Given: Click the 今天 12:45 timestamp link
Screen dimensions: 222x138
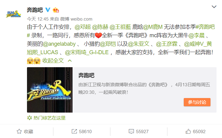Looking at the screenshot, I should 38,19.
